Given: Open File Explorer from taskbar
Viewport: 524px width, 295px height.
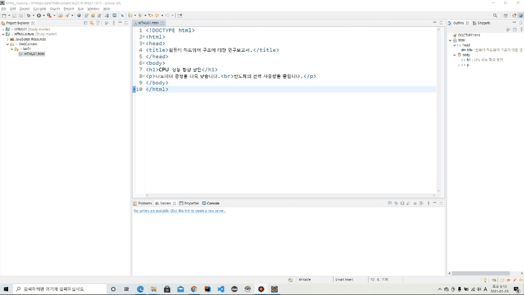Looking at the screenshot, I should (x=154, y=289).
